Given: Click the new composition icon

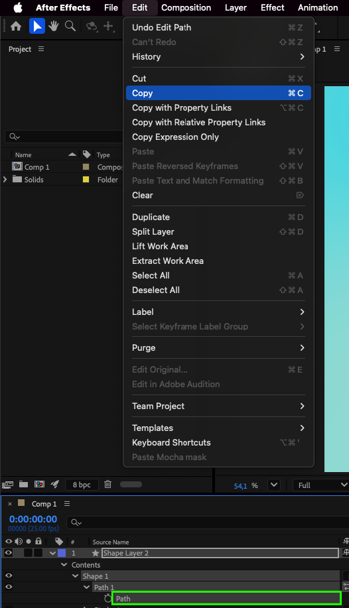Looking at the screenshot, I should [x=39, y=484].
